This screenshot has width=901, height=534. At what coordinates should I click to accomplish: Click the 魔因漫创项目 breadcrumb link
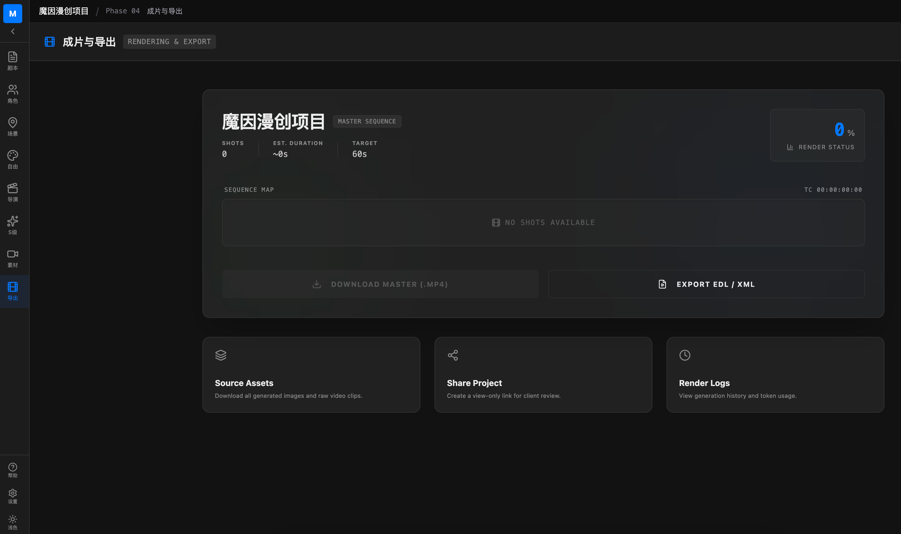[63, 11]
